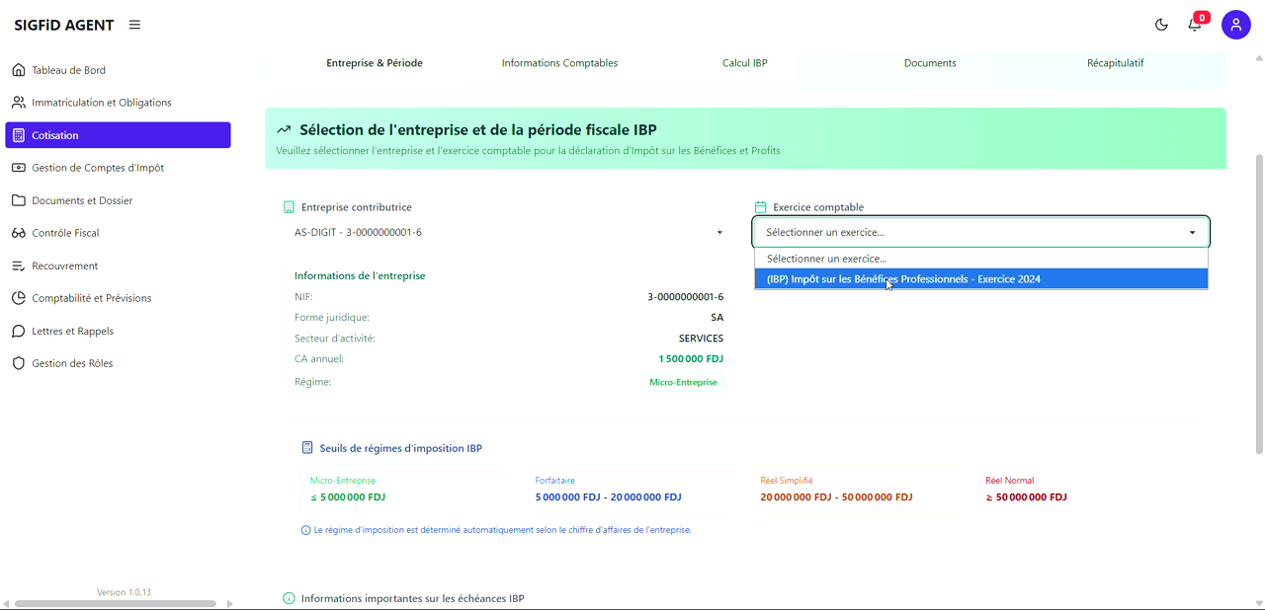This screenshot has height=610, width=1265.
Task: Click the Gestion des Rôles shield icon
Action: tap(17, 362)
